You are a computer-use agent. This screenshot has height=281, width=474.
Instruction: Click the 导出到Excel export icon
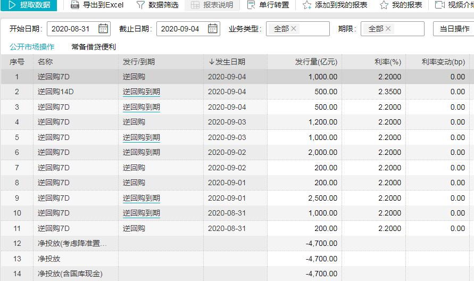pyautogui.click(x=74, y=5)
